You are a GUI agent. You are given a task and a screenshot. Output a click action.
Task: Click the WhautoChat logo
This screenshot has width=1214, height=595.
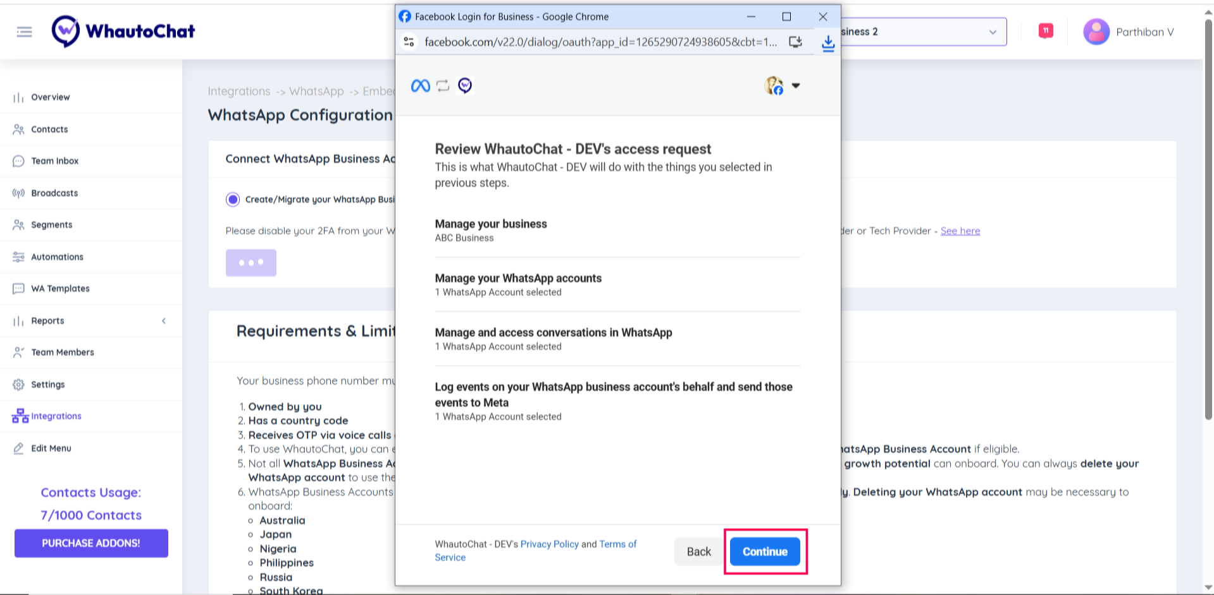coord(123,31)
